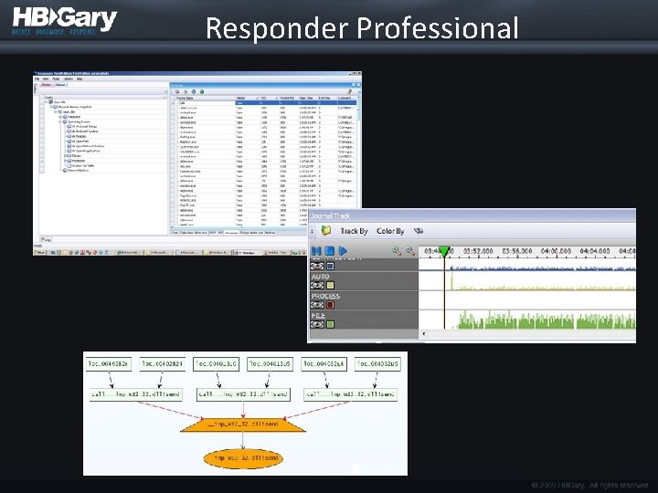Click the second icon in the Processes panel toolbar
Screen dimensions: 658x493
point(186,91)
